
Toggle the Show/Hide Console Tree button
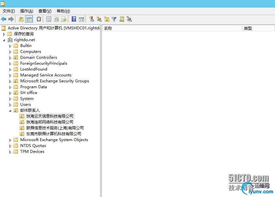click(29, 19)
